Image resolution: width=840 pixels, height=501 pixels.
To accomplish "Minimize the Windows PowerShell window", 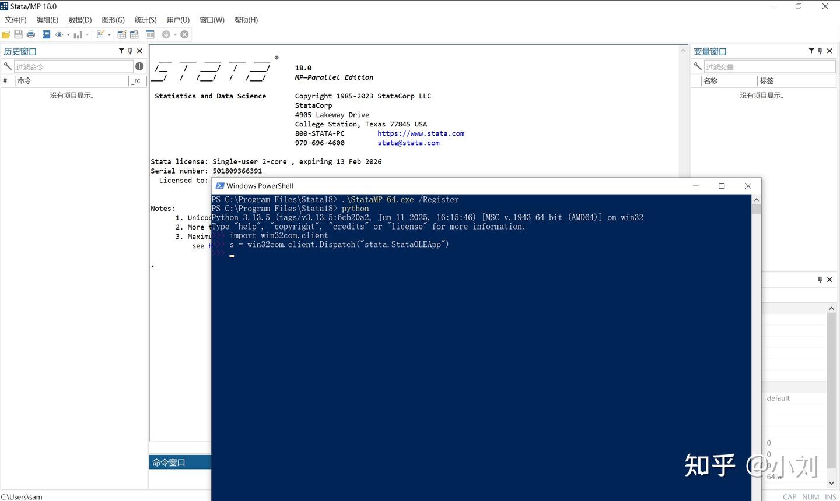I will pyautogui.click(x=695, y=186).
